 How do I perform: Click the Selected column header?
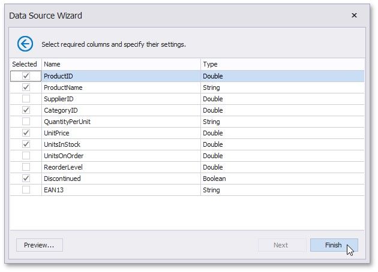click(x=25, y=64)
